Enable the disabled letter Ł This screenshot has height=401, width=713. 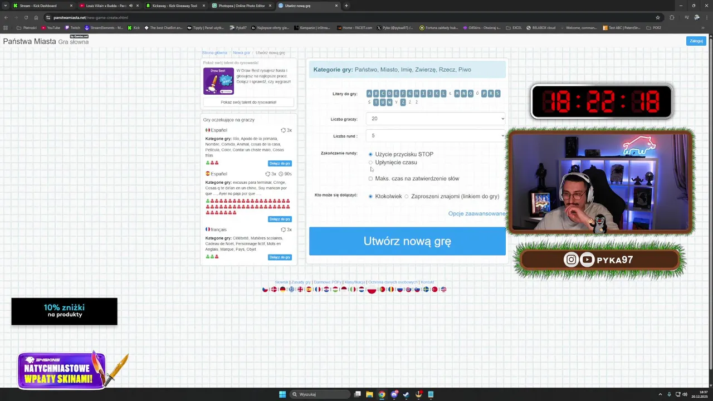coord(450,94)
